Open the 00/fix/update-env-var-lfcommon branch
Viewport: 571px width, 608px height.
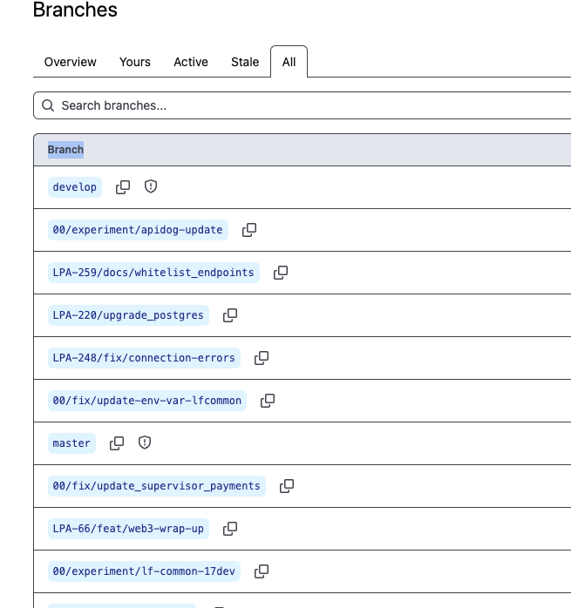147,401
